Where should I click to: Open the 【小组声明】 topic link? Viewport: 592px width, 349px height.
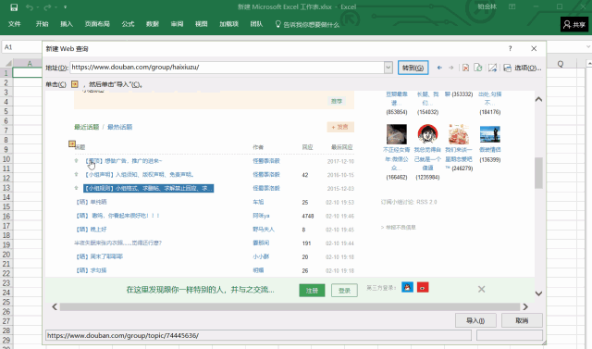140,174
